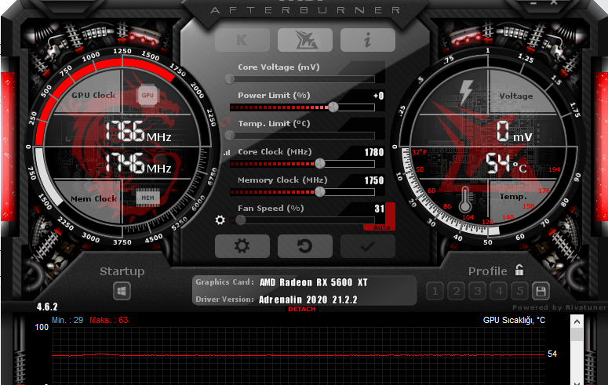Toggle the Profile lock icon
Screen dimensions: 608x385
pos(519,270)
